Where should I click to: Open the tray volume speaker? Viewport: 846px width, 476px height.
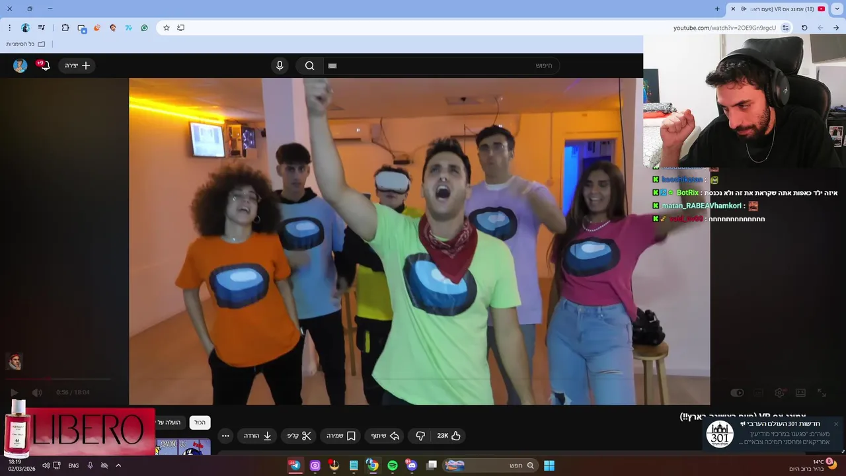[46, 465]
